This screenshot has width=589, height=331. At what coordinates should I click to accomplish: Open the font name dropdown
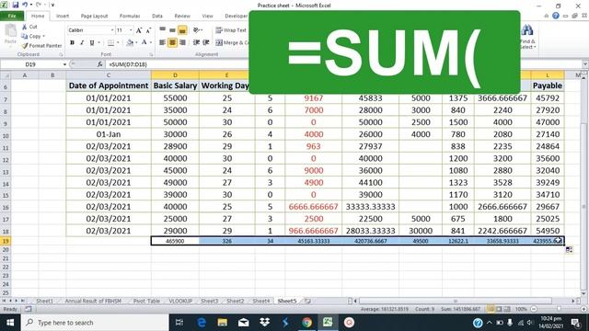[112, 30]
